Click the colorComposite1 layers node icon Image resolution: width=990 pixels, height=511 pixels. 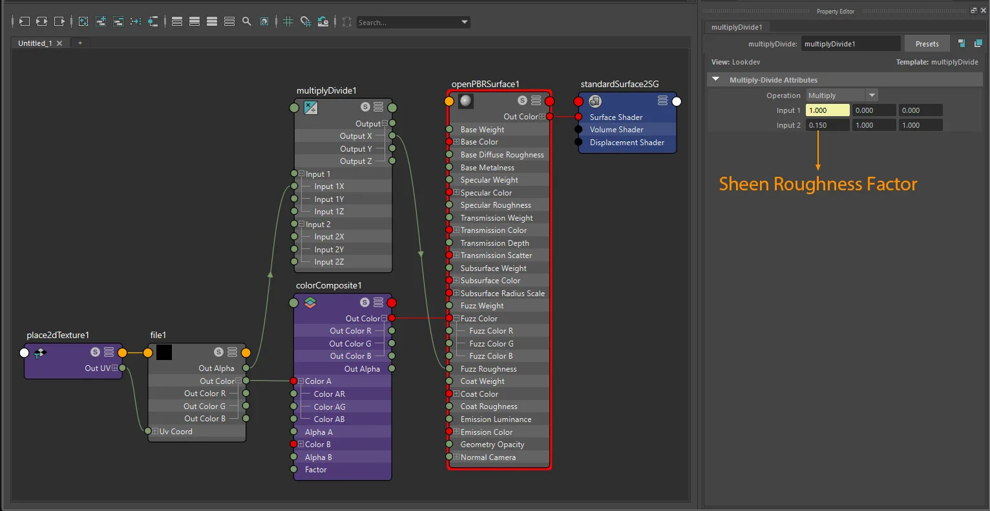click(310, 302)
